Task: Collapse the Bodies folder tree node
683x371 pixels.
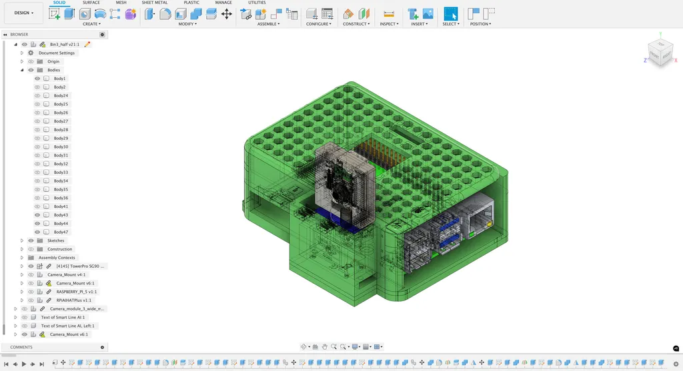Action: coord(22,69)
